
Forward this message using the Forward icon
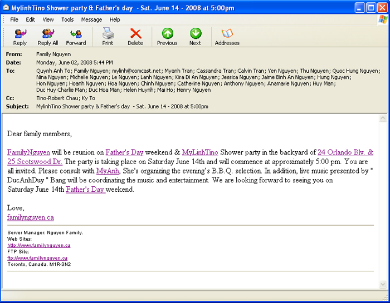coord(76,37)
